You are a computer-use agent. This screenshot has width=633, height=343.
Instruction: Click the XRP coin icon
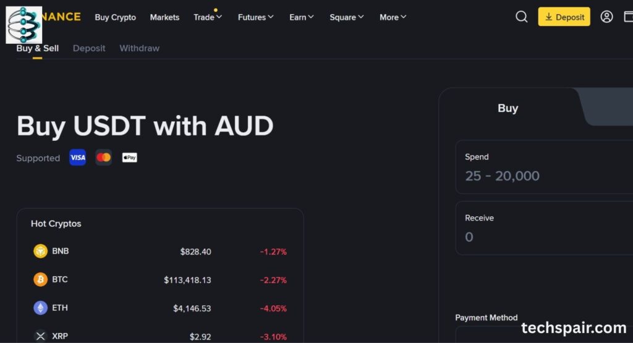[x=40, y=336]
